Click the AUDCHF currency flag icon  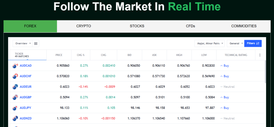click(x=15, y=76)
